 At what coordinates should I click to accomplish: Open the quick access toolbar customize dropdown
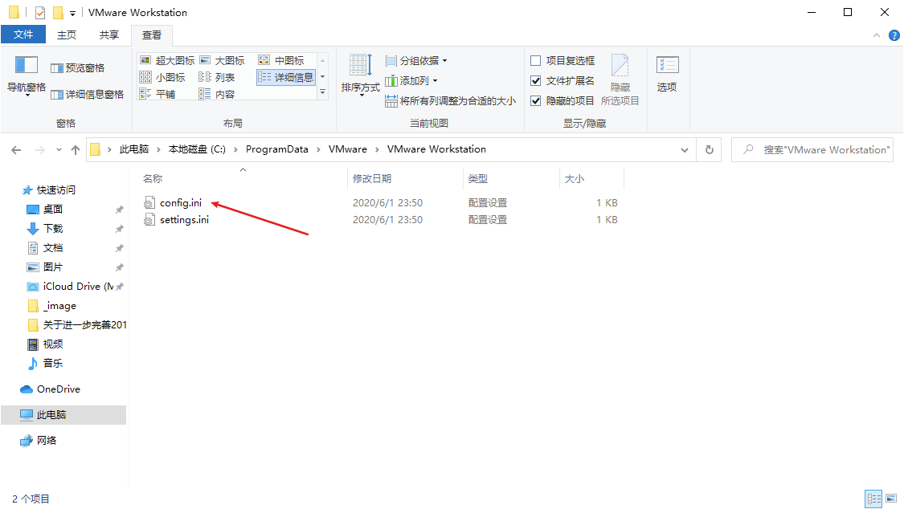click(x=72, y=13)
